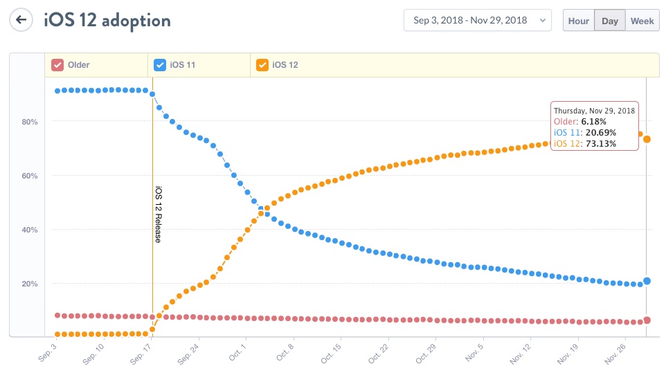Toggle the iOS 11 series checkbox
This screenshot has height=375, width=666.
[160, 65]
